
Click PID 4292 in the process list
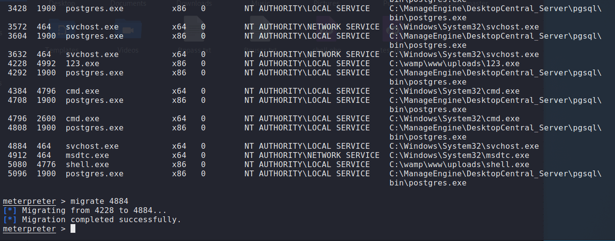click(x=17, y=73)
